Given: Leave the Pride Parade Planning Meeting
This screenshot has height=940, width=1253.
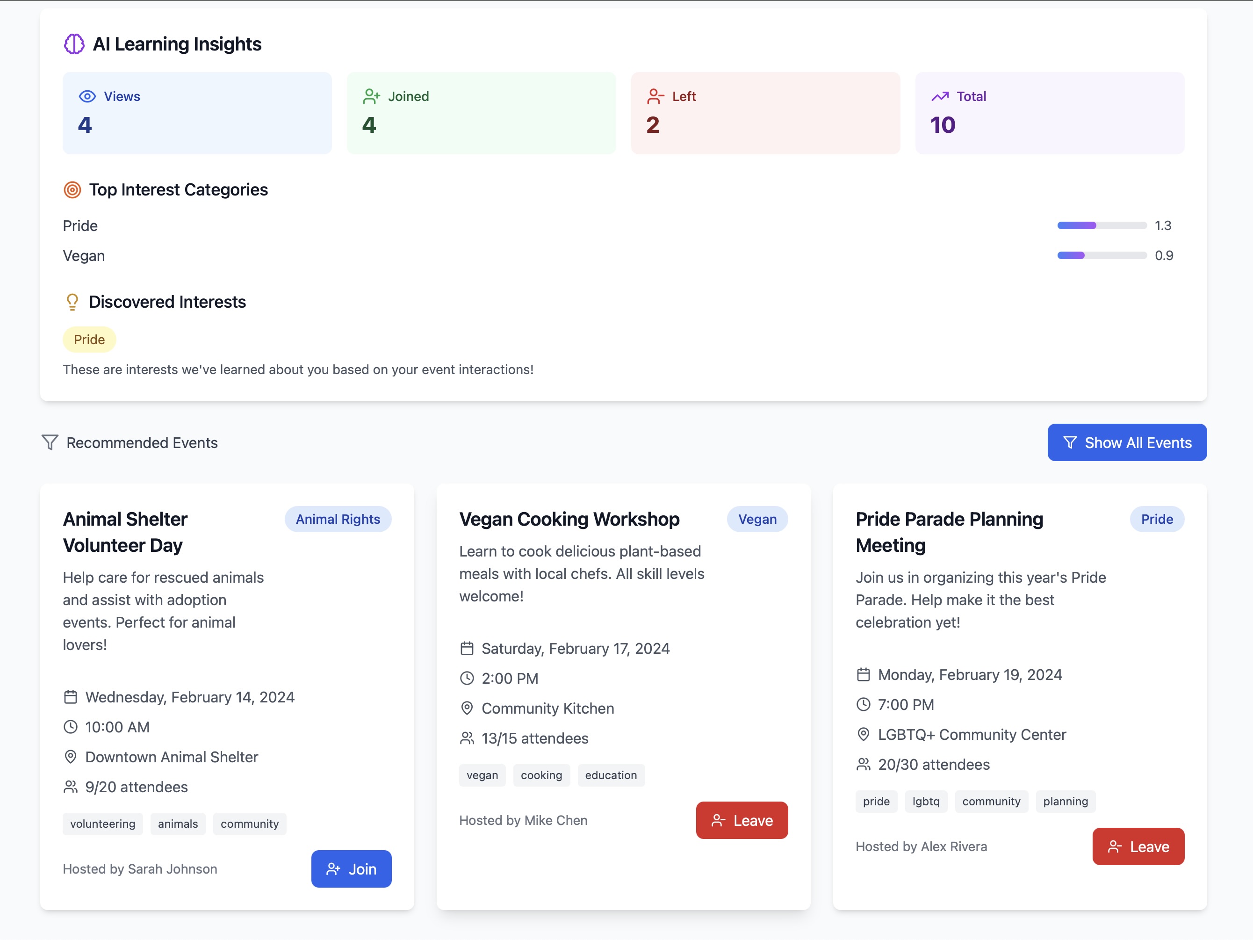Looking at the screenshot, I should 1138,846.
